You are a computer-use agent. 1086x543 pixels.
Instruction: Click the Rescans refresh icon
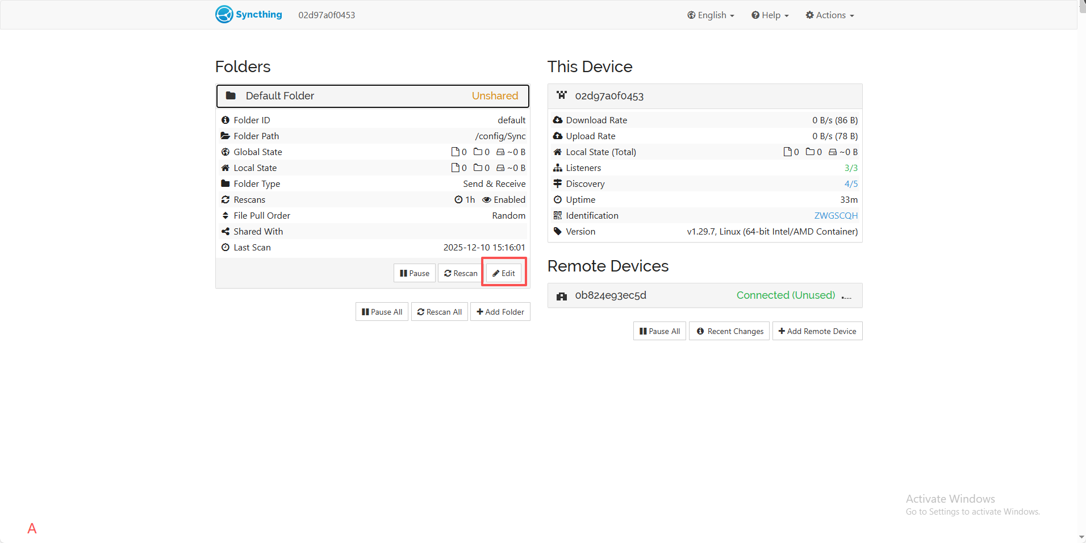pos(225,199)
